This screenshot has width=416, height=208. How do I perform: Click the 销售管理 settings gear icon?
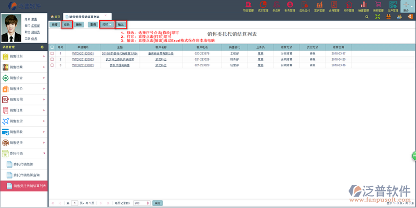[42, 47]
